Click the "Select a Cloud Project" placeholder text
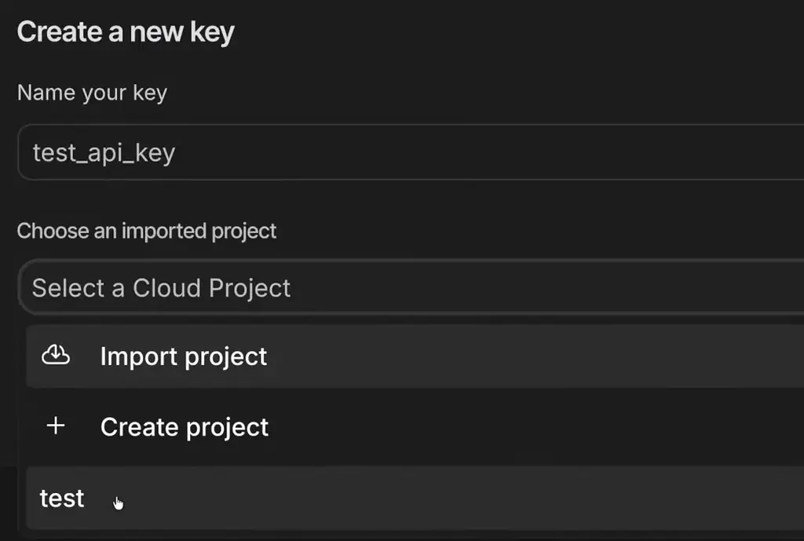The height and width of the screenshot is (541, 804). 161,287
